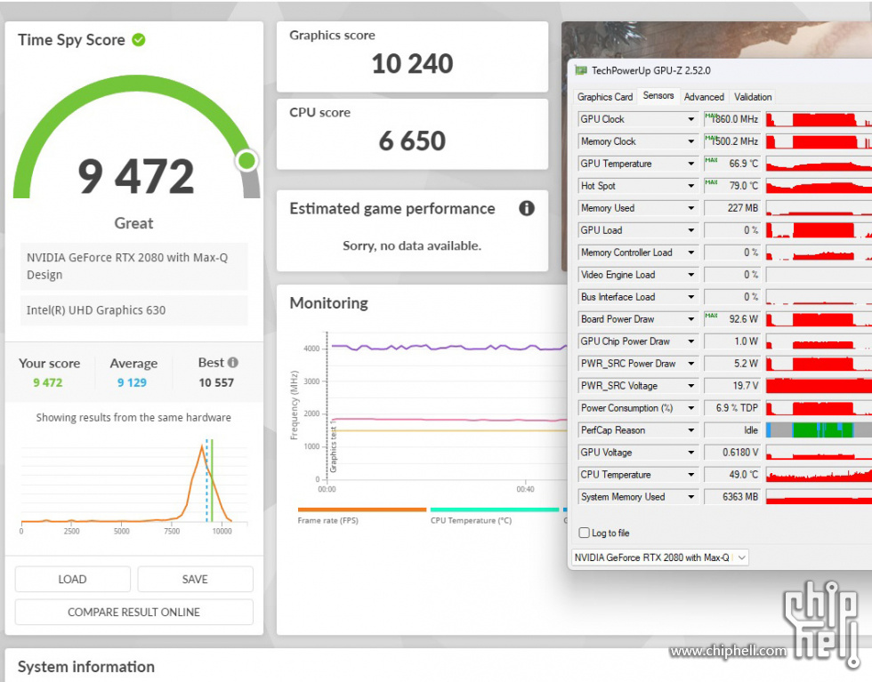Select the Sensors tab in GPU-Z

658,96
